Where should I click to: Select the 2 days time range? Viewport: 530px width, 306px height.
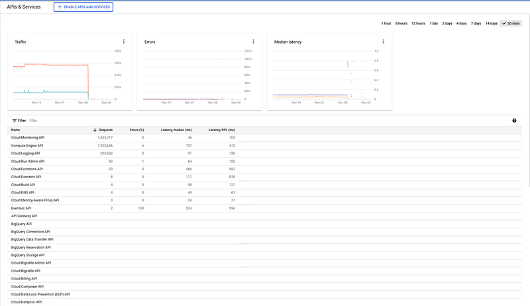(x=447, y=23)
